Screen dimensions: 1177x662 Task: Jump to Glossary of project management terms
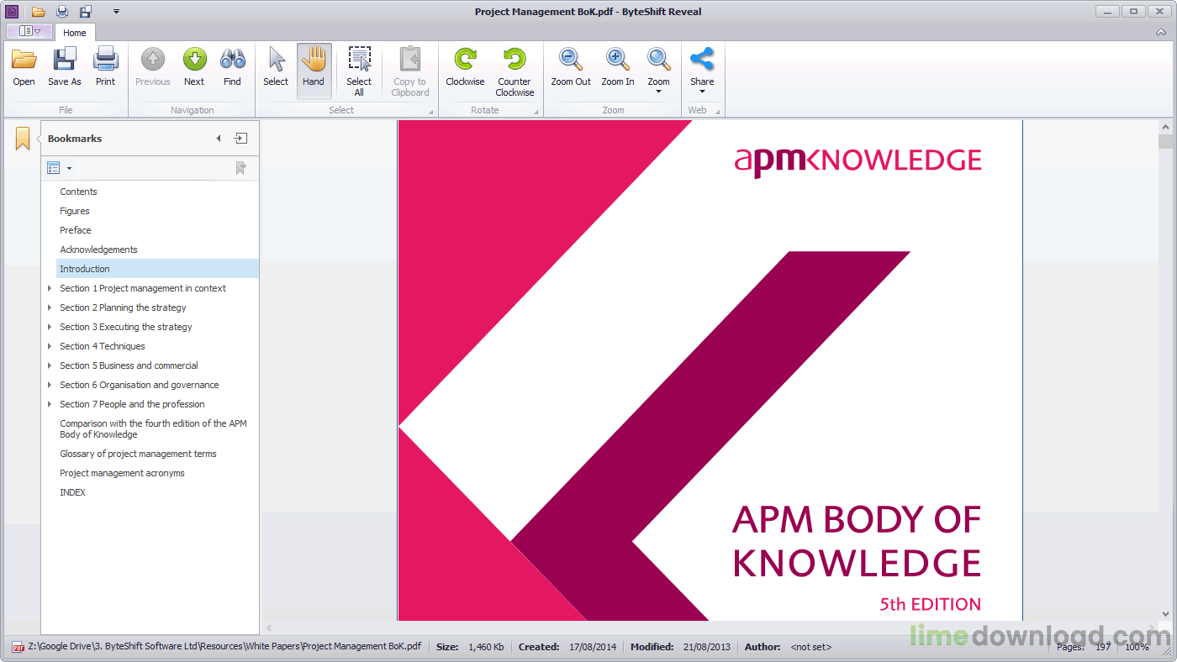(x=138, y=454)
